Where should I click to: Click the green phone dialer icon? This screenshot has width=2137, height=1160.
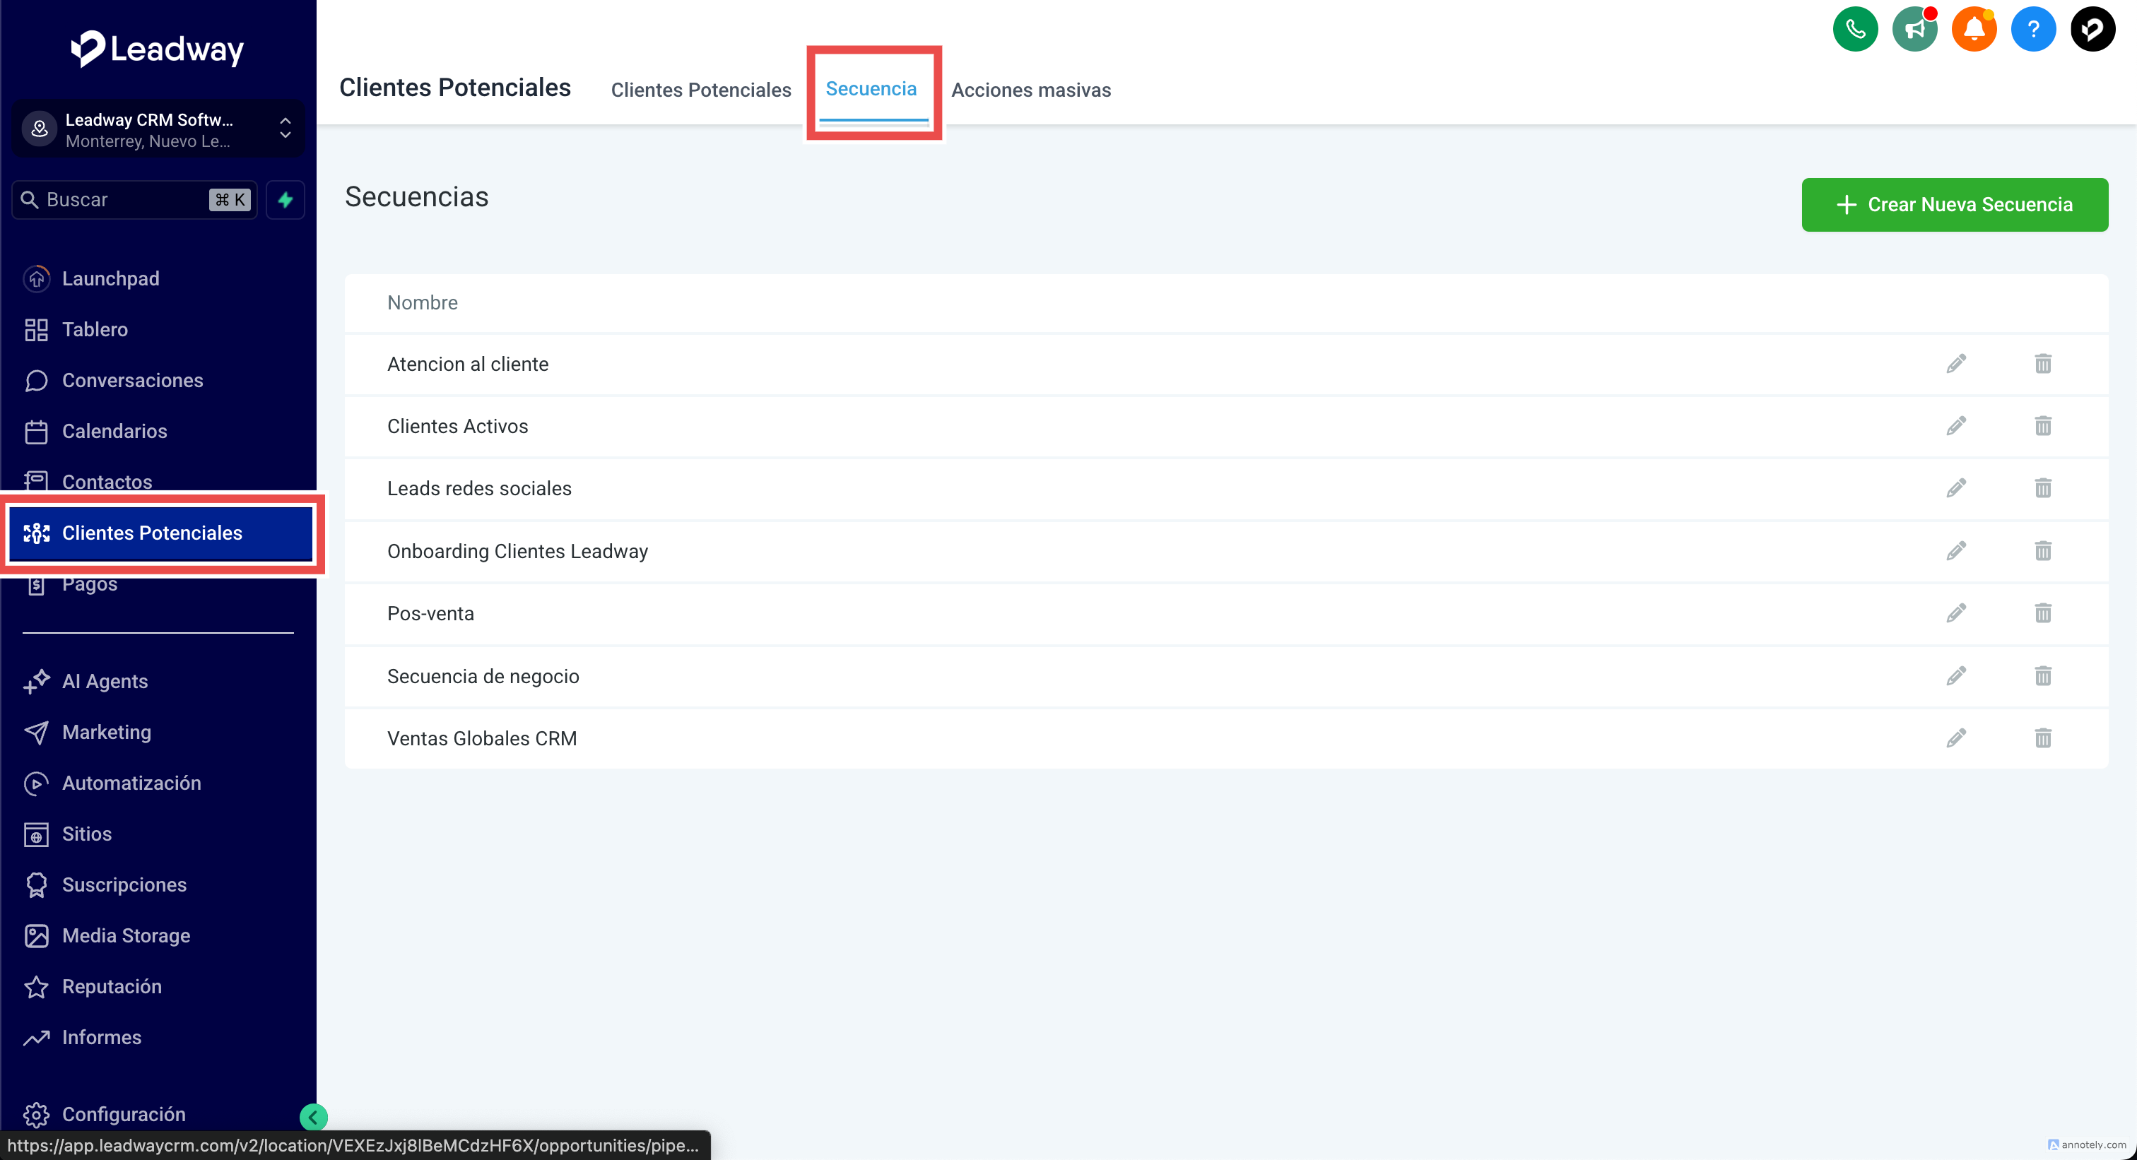(x=1855, y=30)
